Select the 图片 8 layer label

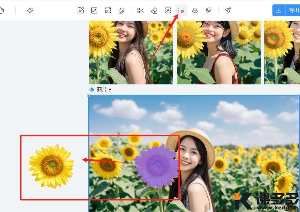tap(104, 90)
